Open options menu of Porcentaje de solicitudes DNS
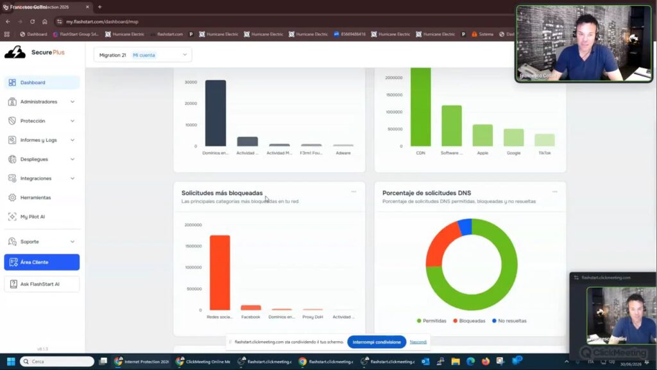 pyautogui.click(x=555, y=191)
